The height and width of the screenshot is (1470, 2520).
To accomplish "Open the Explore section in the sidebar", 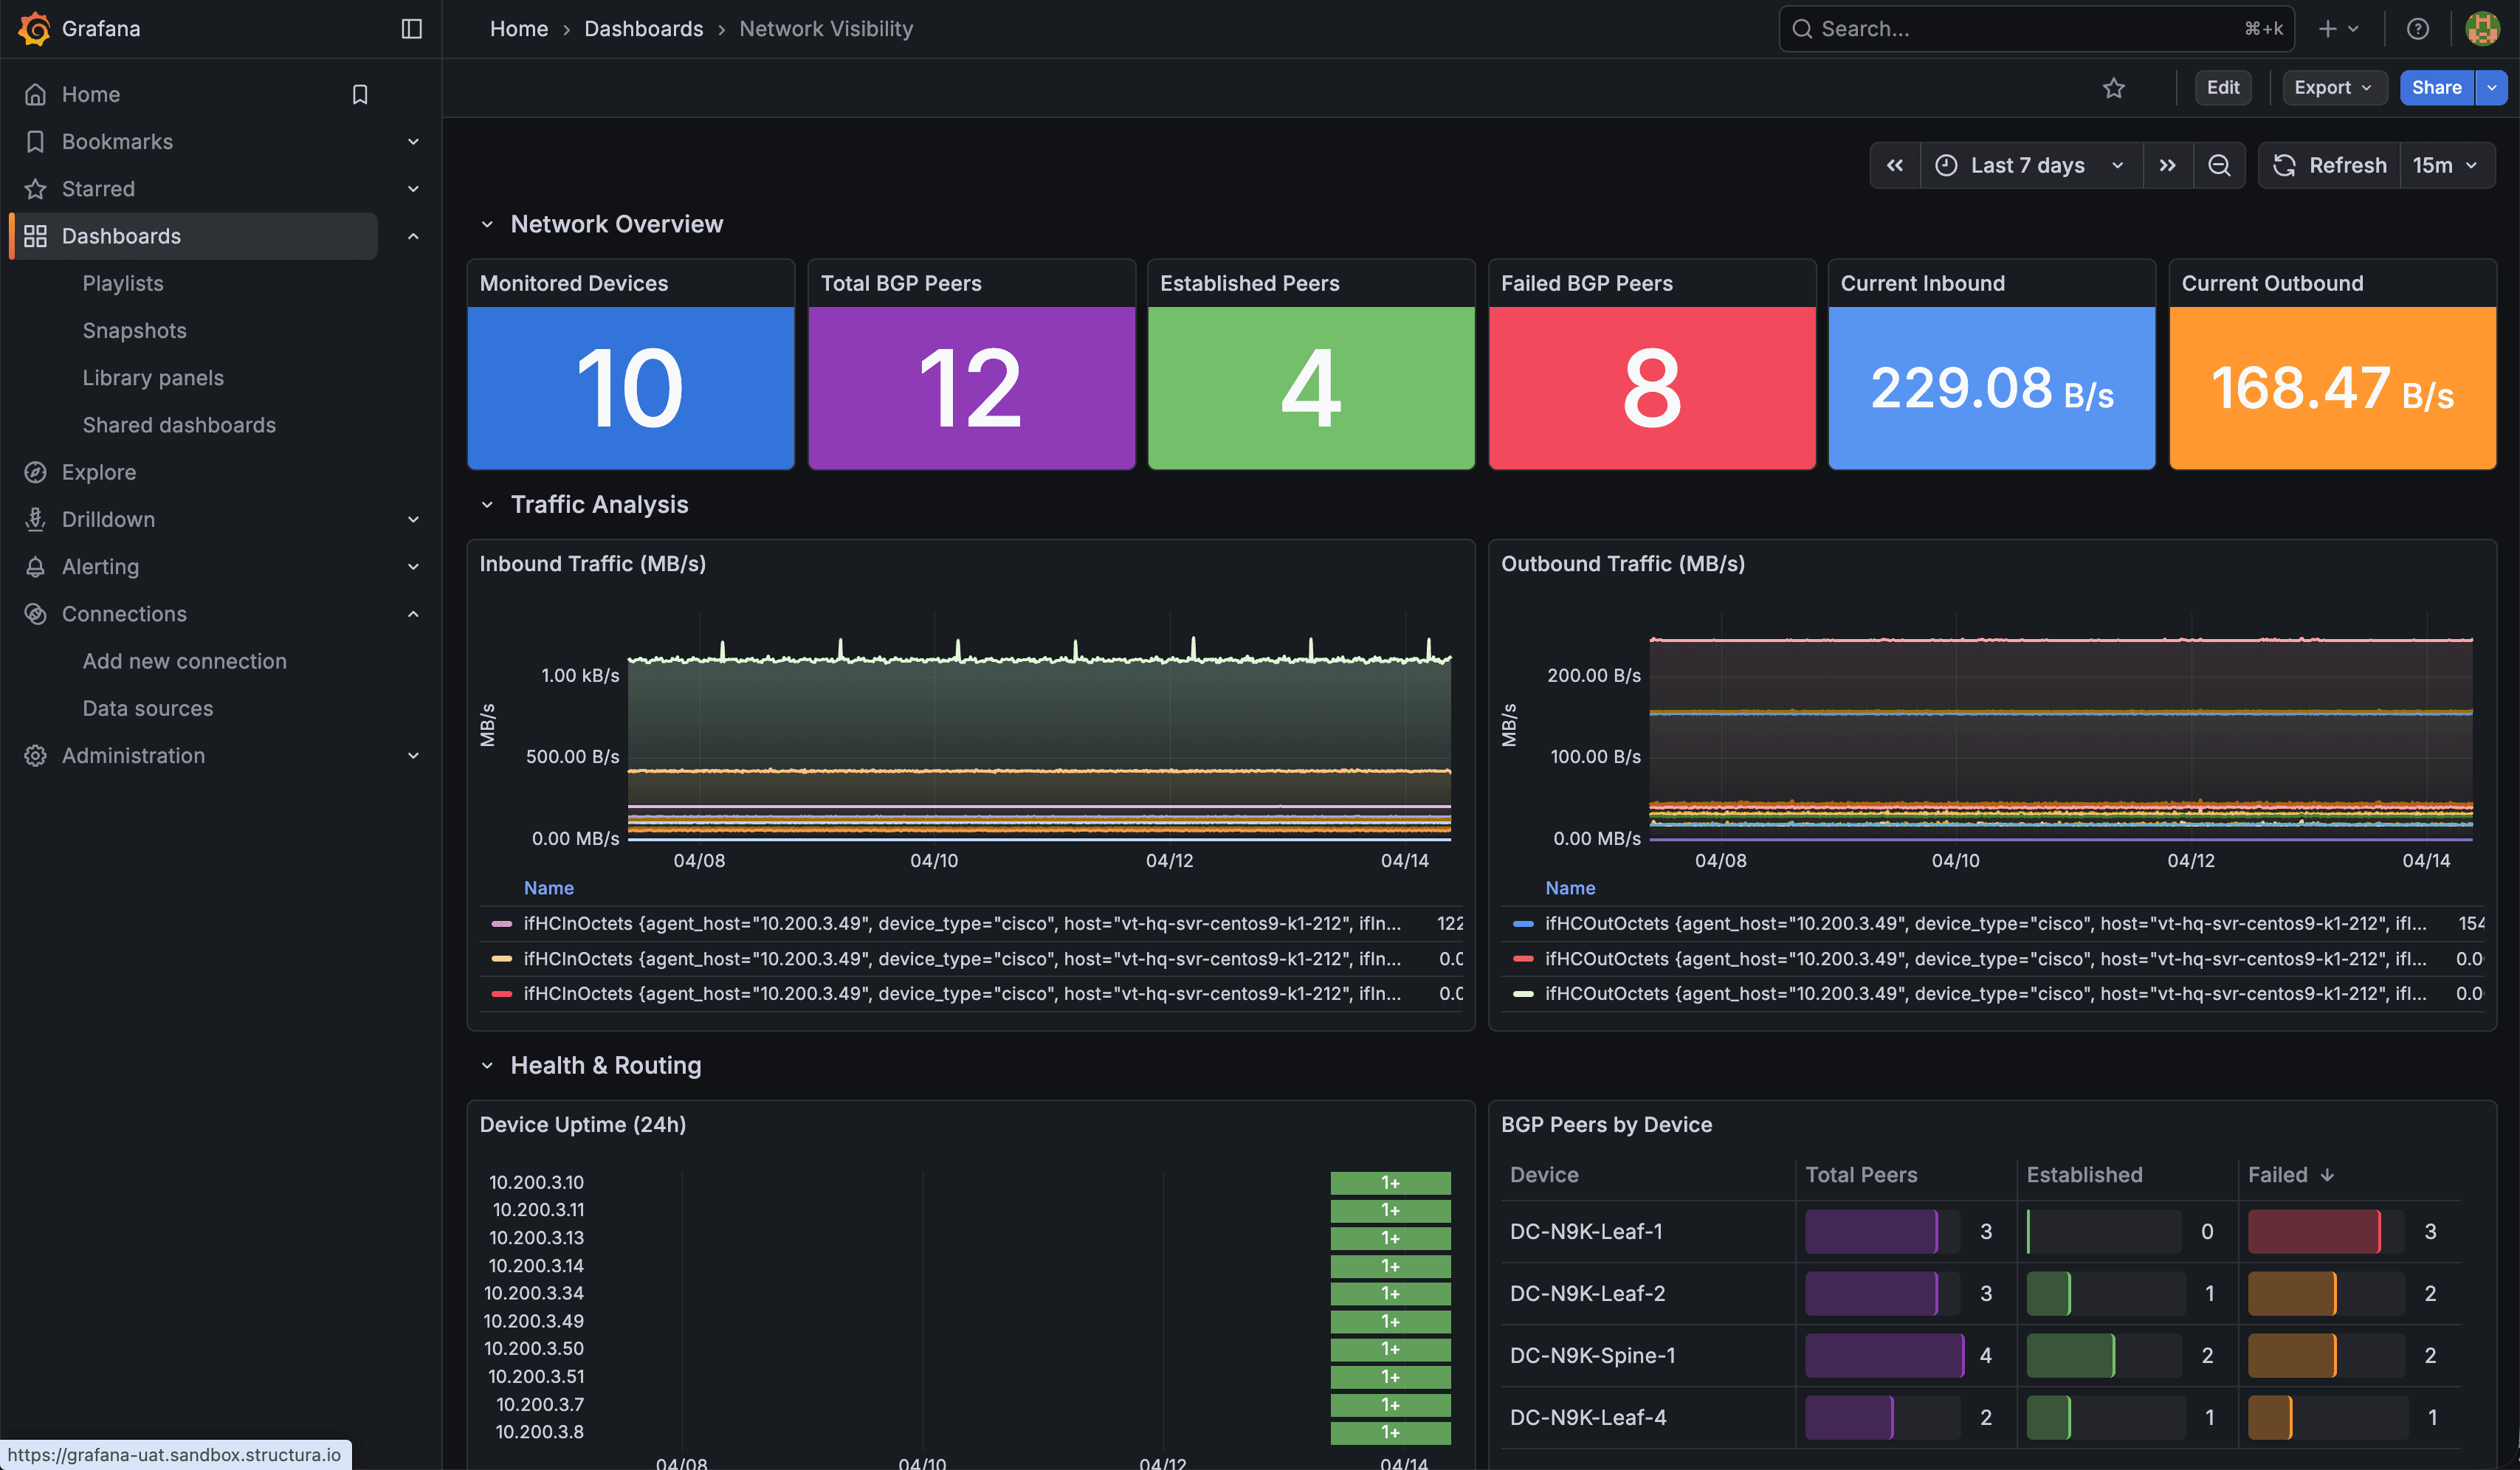I will pos(99,472).
